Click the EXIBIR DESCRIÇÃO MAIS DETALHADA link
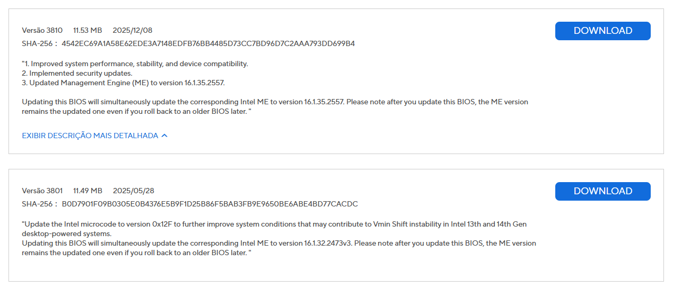673x288 pixels. coord(90,136)
